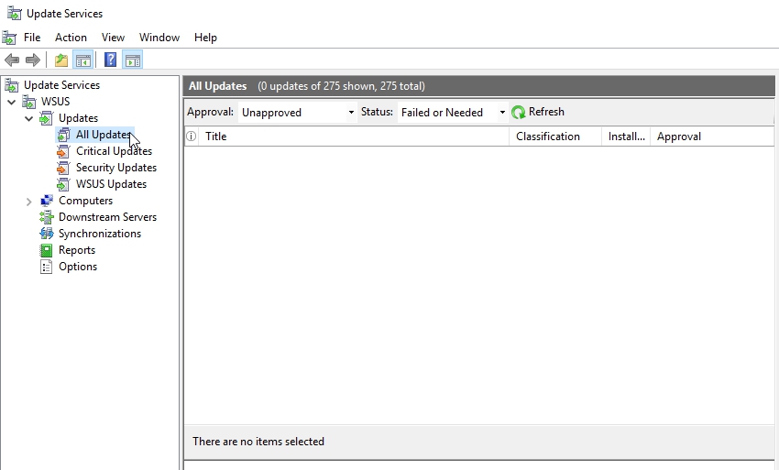Select Security Updates in tree

pos(115,168)
